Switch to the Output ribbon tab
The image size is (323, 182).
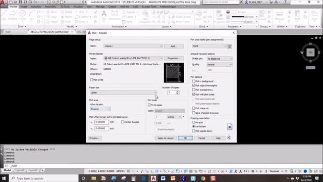[x=112, y=7]
